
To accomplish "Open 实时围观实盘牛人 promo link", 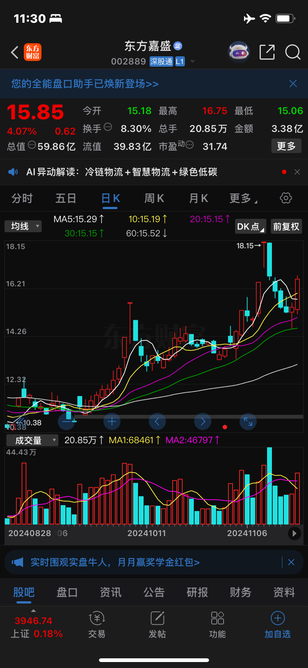I will [115, 562].
